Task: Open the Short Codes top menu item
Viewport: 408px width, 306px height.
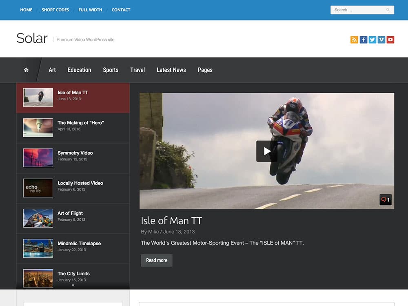Action: click(x=55, y=10)
